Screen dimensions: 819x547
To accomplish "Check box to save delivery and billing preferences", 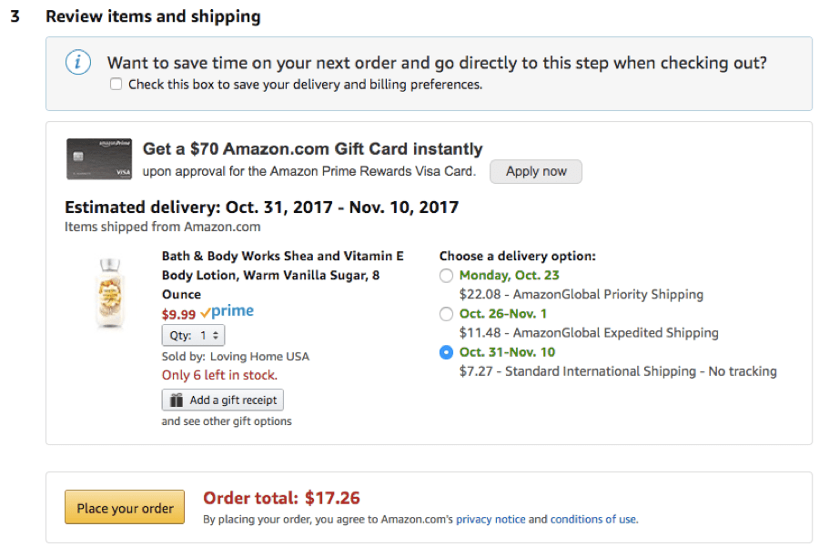I will point(116,83).
